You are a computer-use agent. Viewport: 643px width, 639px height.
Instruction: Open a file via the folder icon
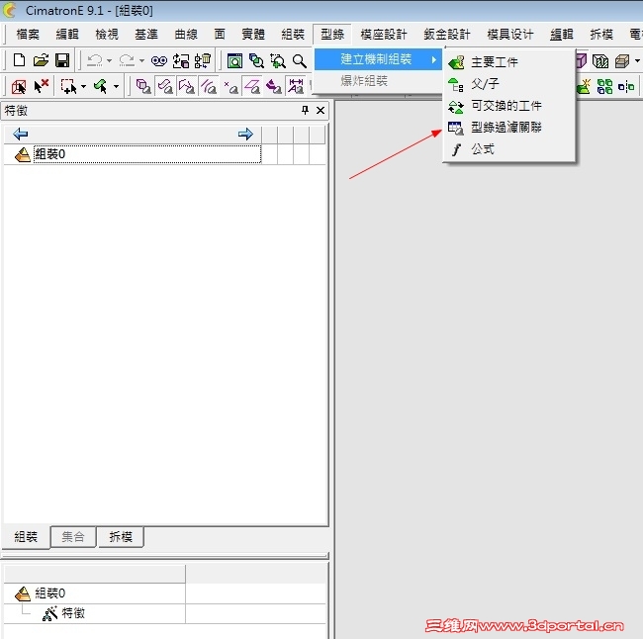(x=41, y=60)
